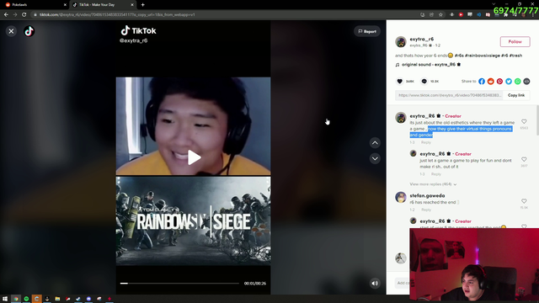
Task: Share to Facebook
Action: point(482,82)
